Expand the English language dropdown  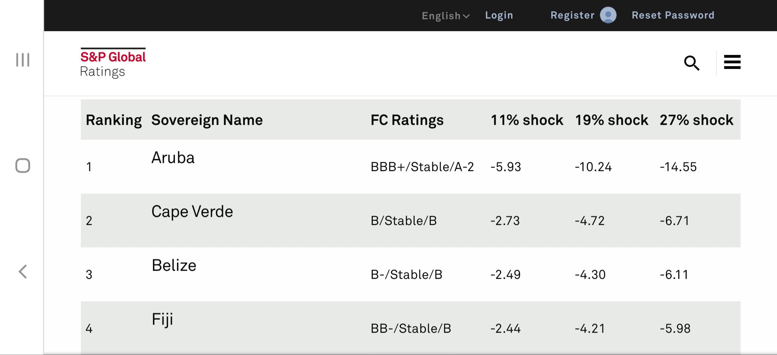click(446, 16)
